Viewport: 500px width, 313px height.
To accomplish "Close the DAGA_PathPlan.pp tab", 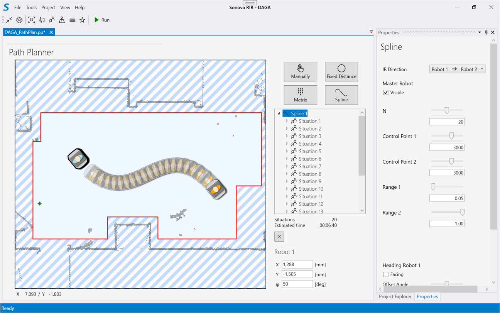I will [51, 32].
